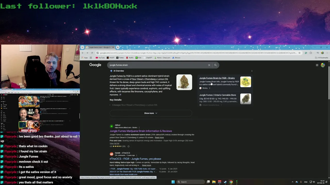Click View full list under AllBud
The image size is (330, 185).
pyautogui.click(x=114, y=143)
